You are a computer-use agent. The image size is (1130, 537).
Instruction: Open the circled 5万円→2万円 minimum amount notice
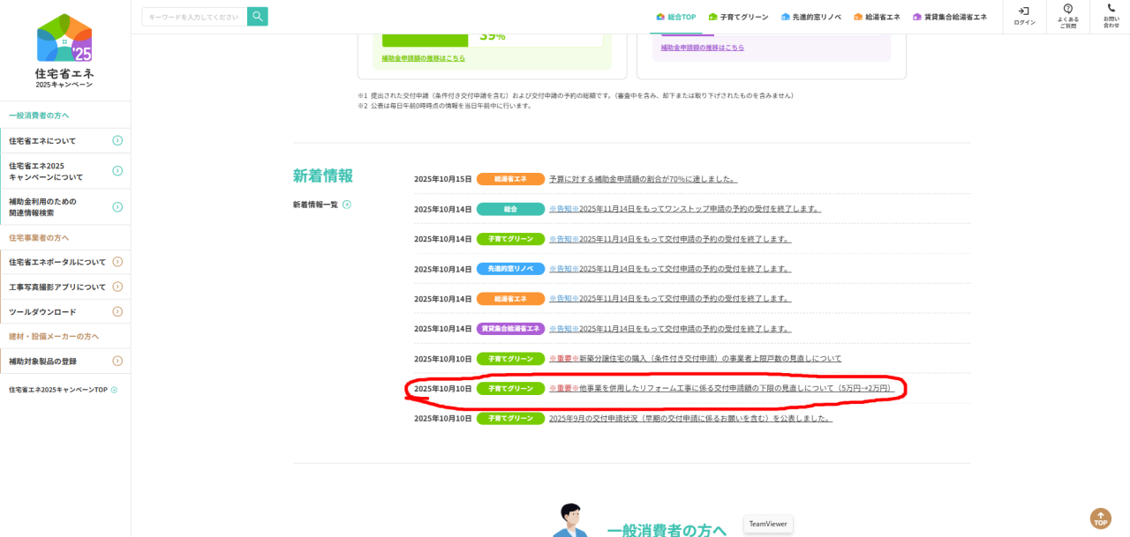tap(721, 388)
